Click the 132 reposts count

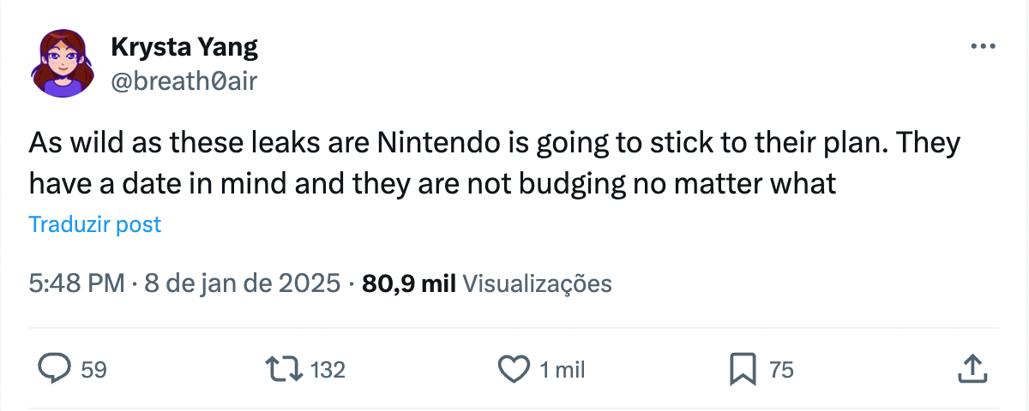click(327, 370)
